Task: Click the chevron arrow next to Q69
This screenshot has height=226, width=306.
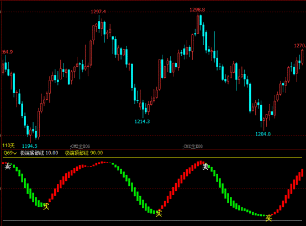Action: click(14, 153)
